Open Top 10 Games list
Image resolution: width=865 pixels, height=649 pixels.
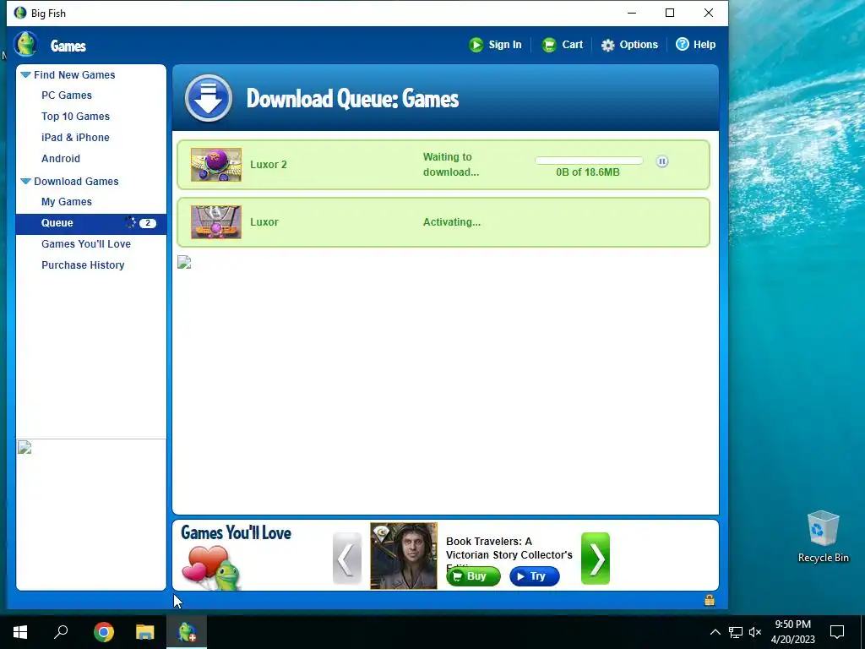pos(75,117)
